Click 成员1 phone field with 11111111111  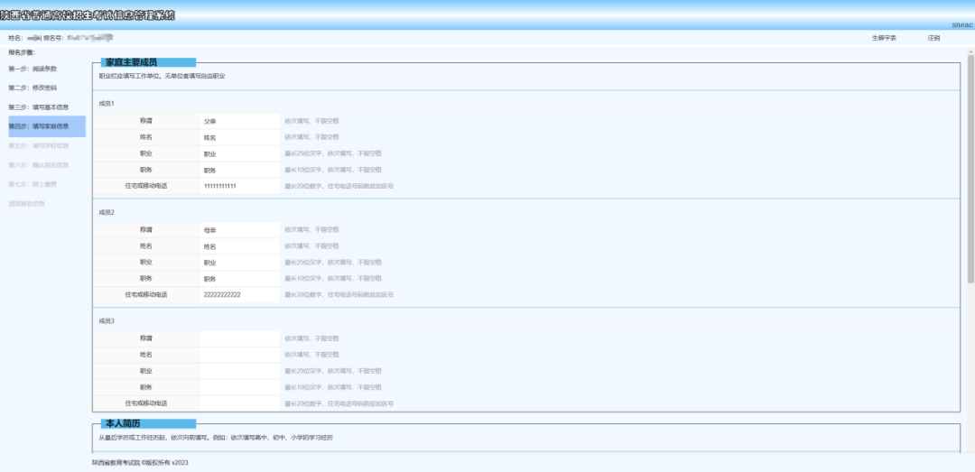pos(239,186)
